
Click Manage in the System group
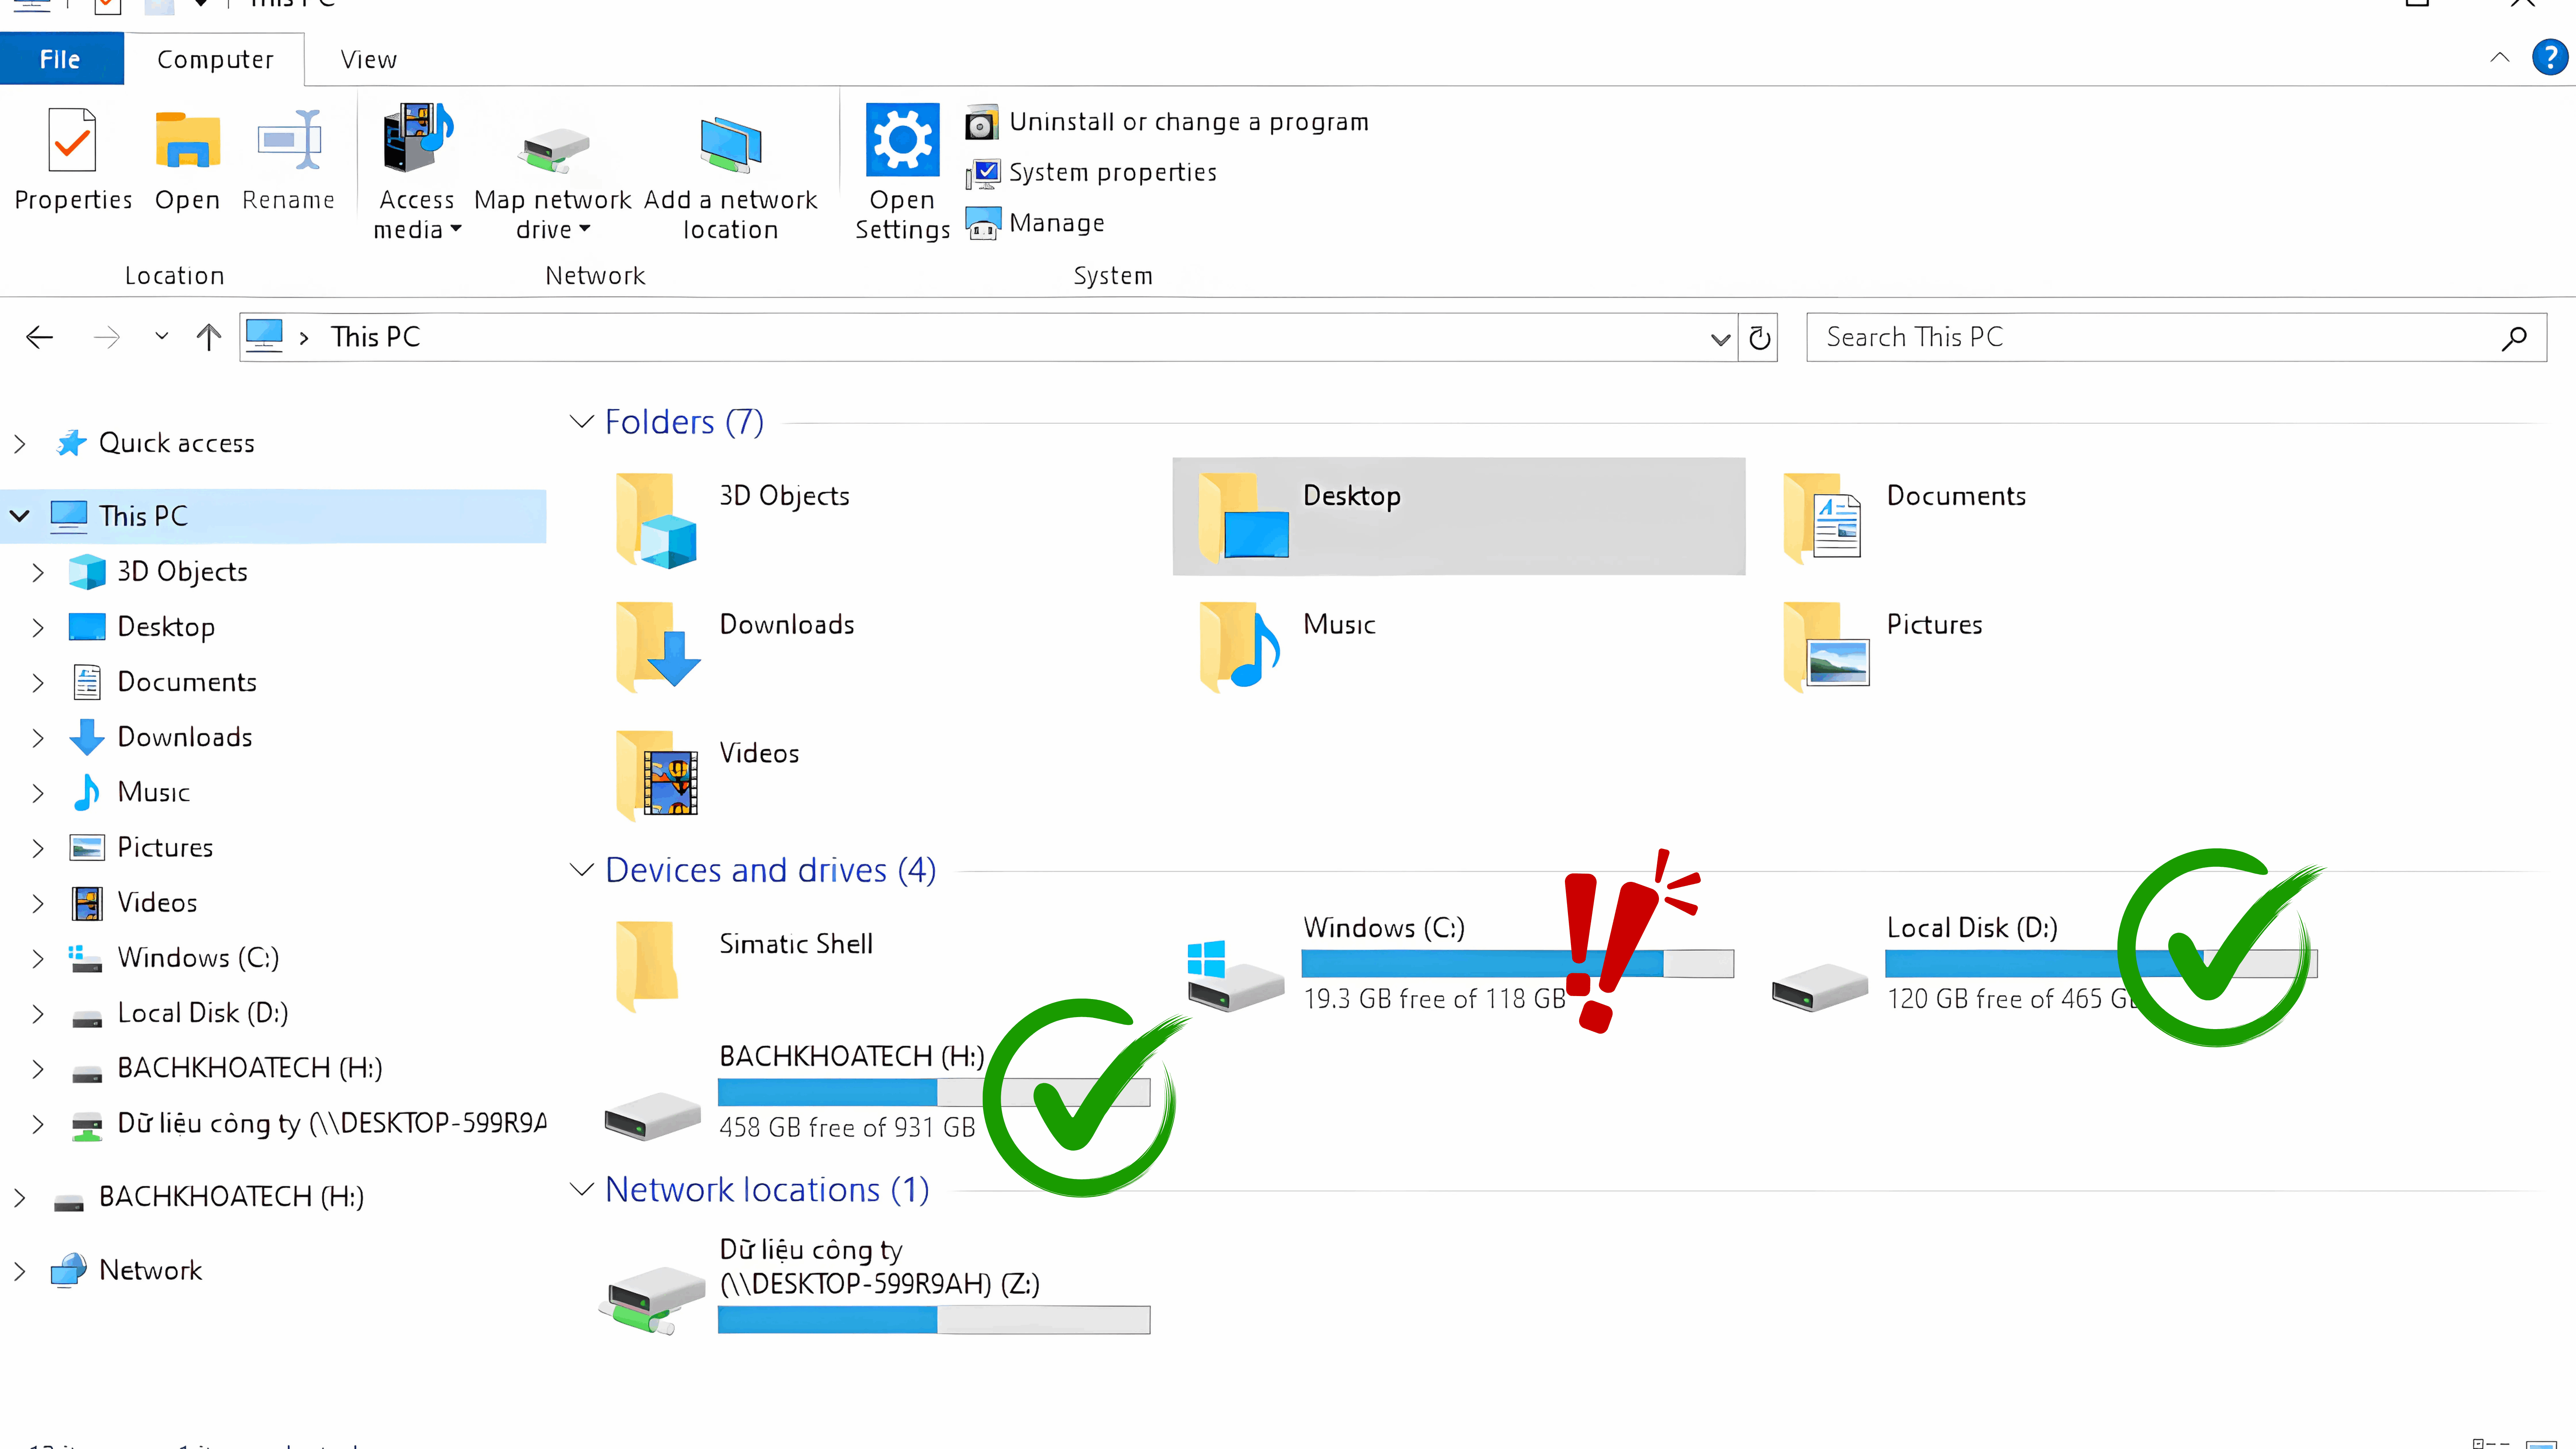pyautogui.click(x=1035, y=222)
